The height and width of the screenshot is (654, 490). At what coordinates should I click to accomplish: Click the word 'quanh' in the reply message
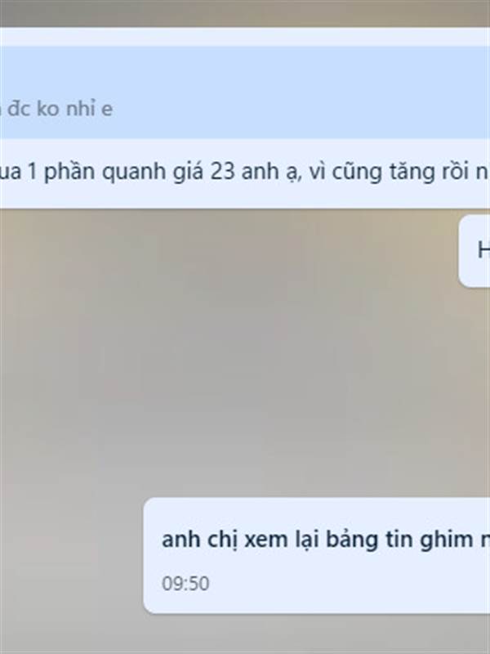(x=134, y=172)
